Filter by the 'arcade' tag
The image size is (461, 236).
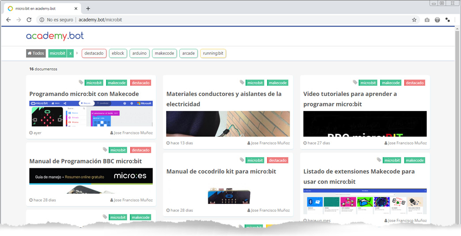[189, 53]
